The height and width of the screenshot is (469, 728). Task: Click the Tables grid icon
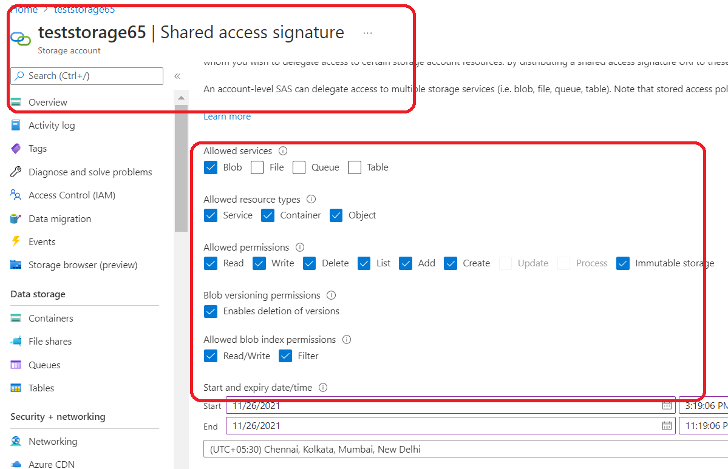(x=16, y=388)
